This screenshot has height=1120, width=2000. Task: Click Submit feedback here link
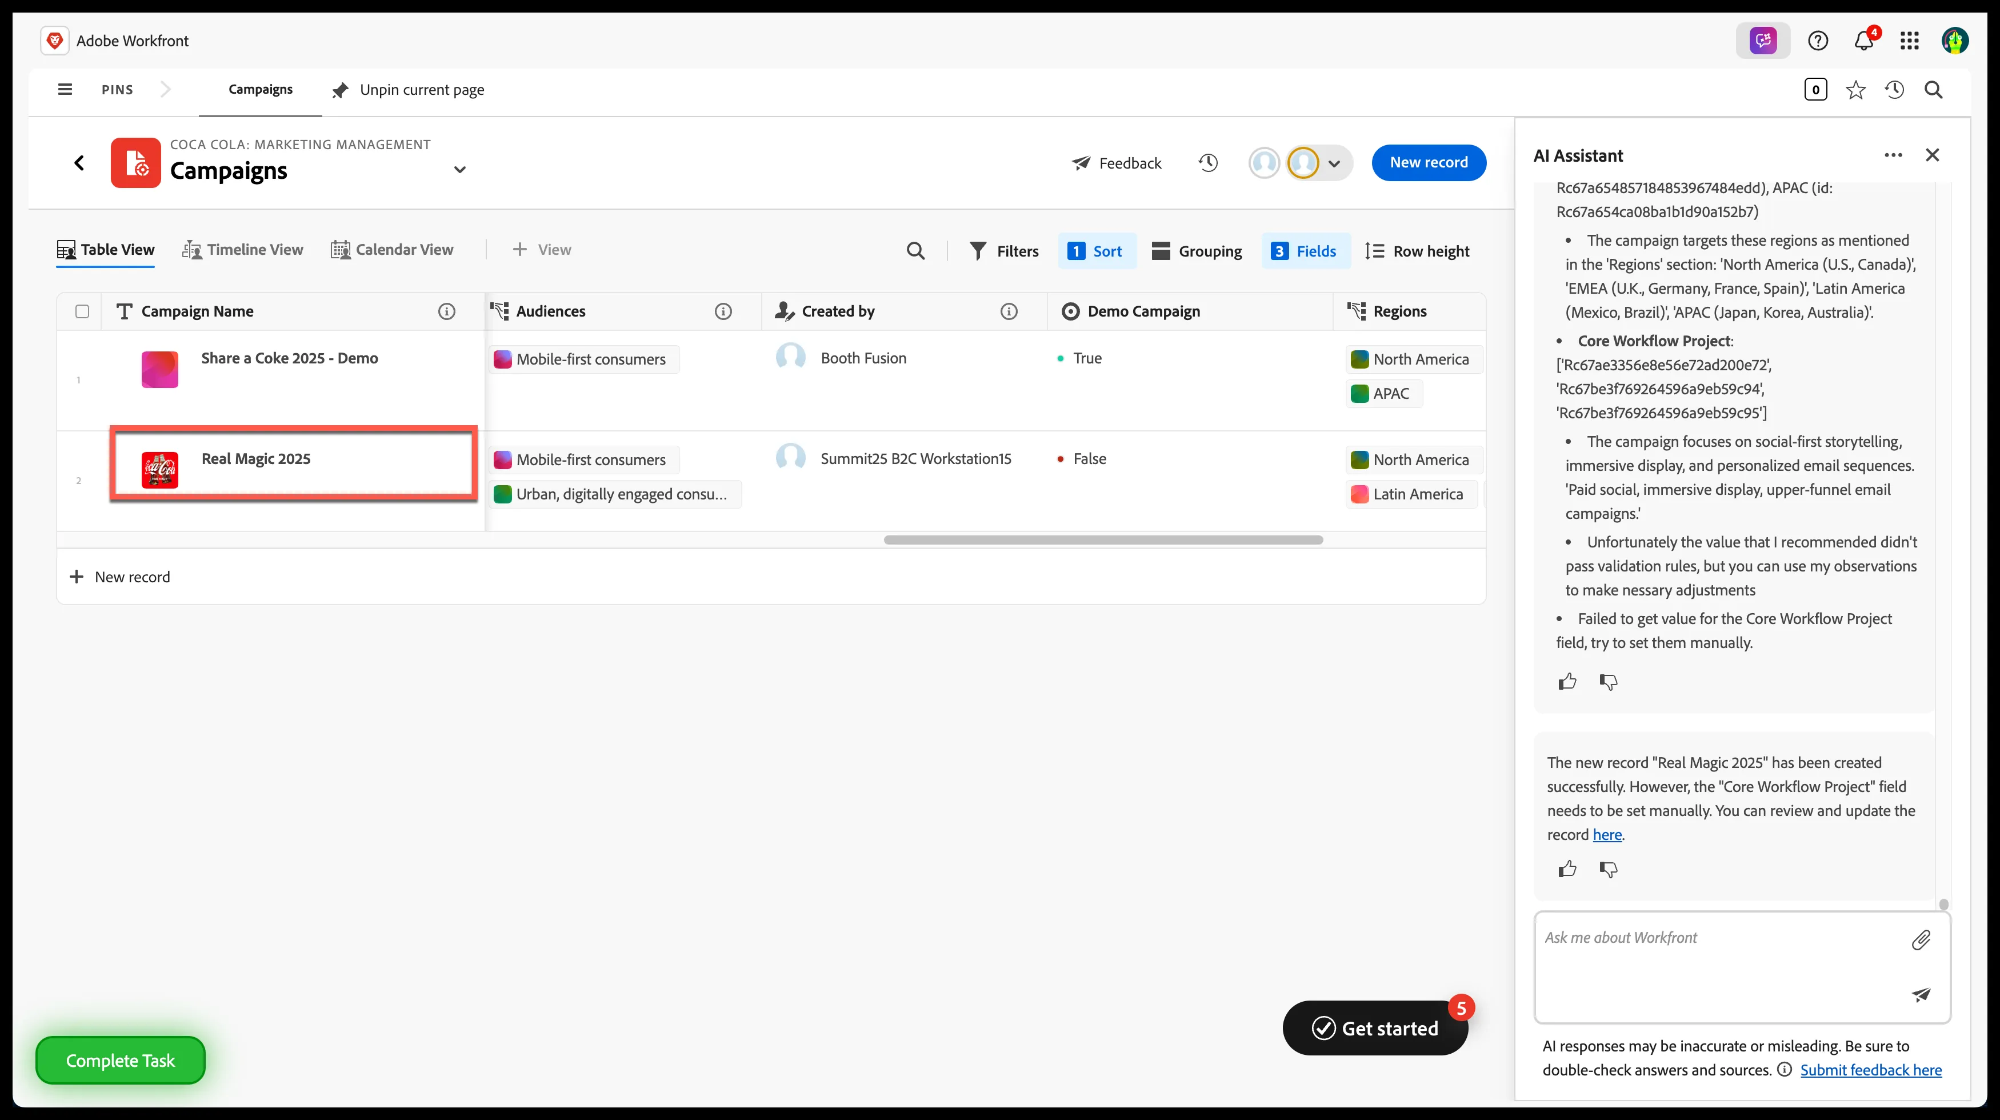[1870, 1070]
